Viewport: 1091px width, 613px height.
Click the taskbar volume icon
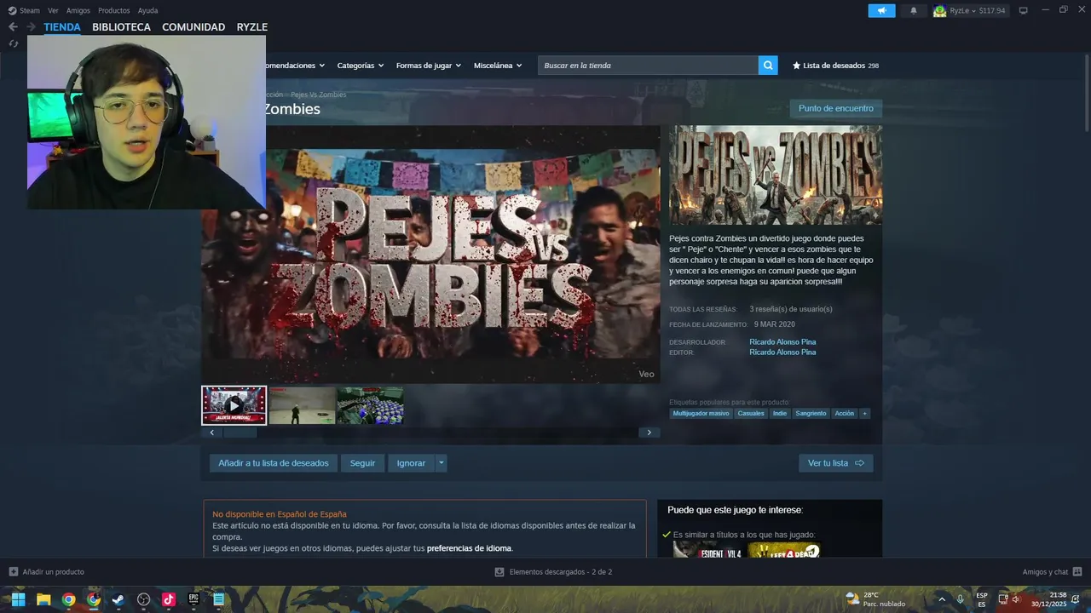pos(1016,599)
